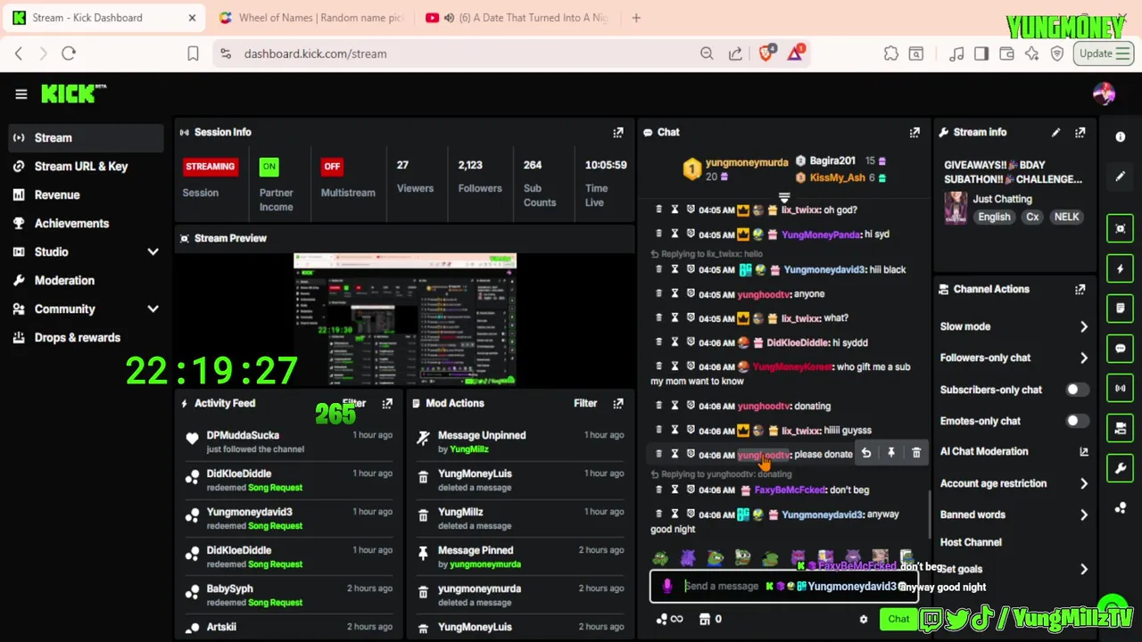
Task: Click the English tag in Stream info
Action: pyautogui.click(x=994, y=217)
